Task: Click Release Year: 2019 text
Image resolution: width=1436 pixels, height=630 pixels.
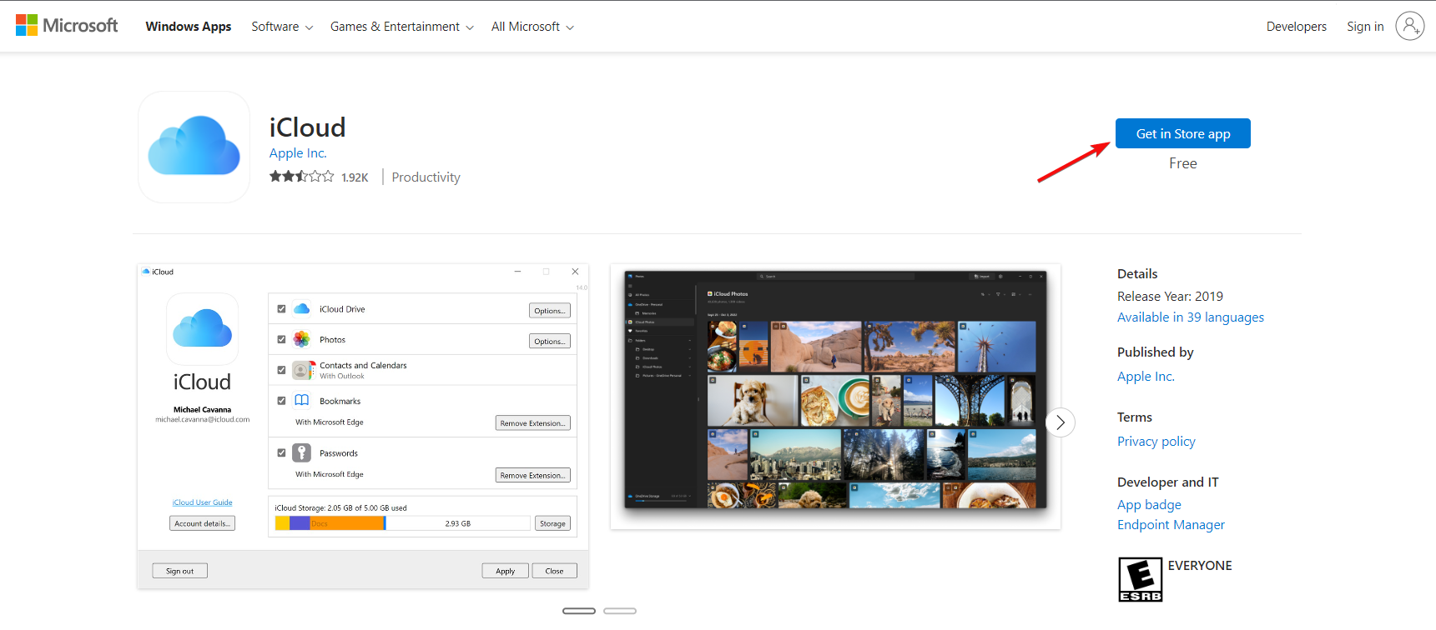Action: point(1170,297)
